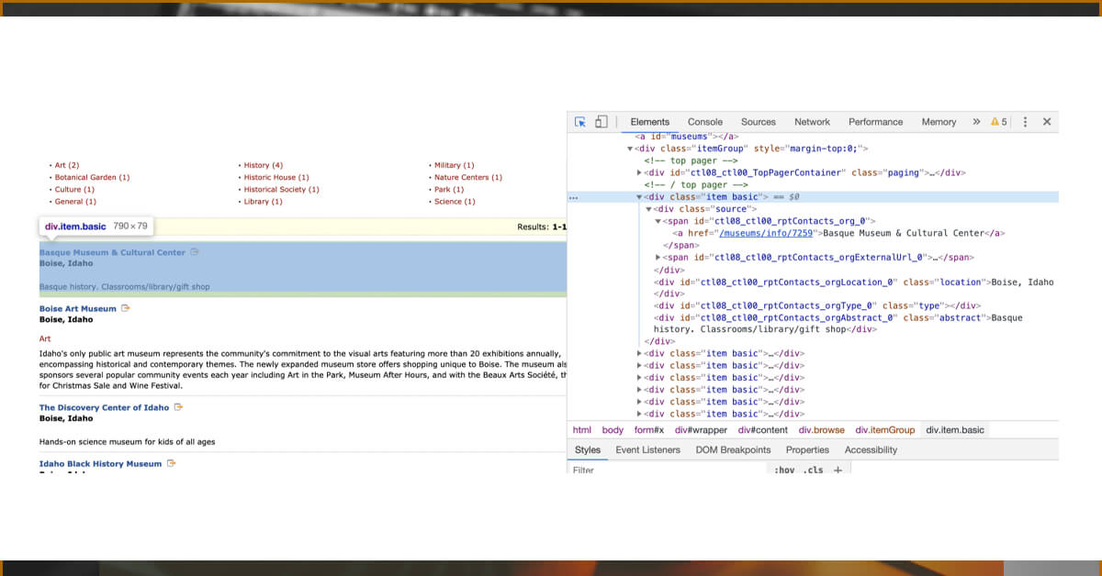Filter museums by Science (1)
The height and width of the screenshot is (576, 1102).
point(455,201)
